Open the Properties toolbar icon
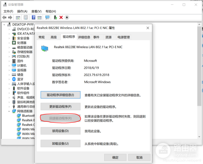The height and width of the screenshot is (164, 203). coord(26,17)
